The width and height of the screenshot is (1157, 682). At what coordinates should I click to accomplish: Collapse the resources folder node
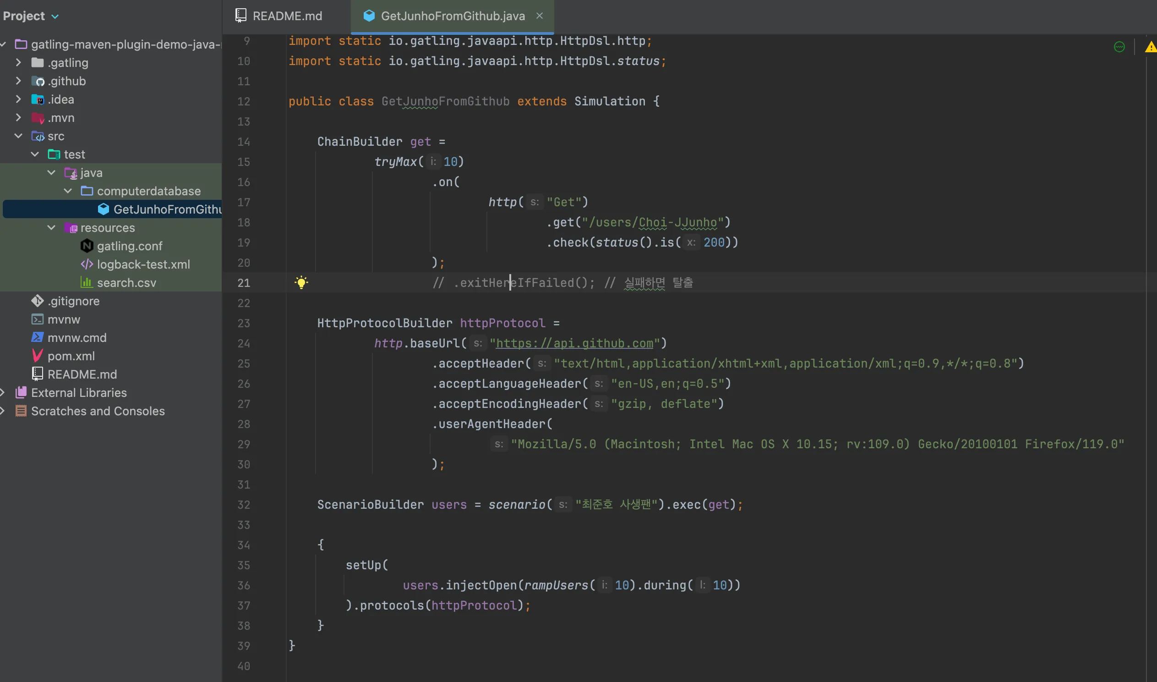(51, 227)
